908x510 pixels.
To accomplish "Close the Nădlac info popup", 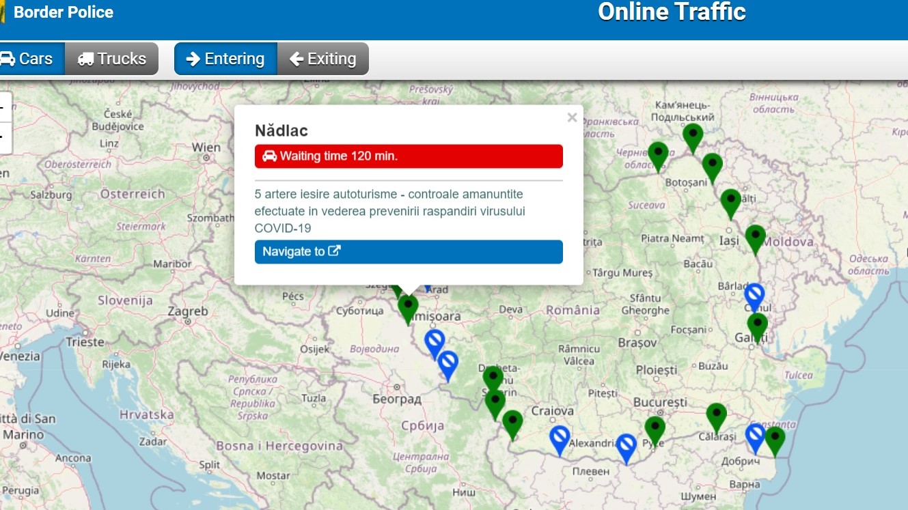I will (572, 117).
